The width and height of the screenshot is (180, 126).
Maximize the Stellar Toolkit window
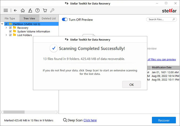click(166, 3)
